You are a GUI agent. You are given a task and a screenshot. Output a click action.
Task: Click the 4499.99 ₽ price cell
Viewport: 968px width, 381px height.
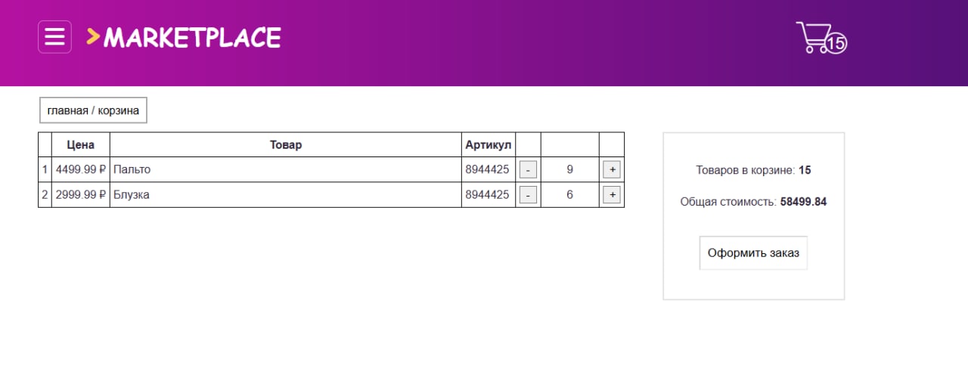tap(80, 170)
